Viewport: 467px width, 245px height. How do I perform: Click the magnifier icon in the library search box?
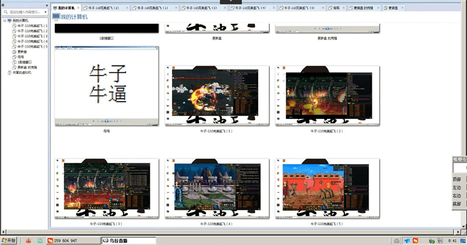[x=6, y=12]
